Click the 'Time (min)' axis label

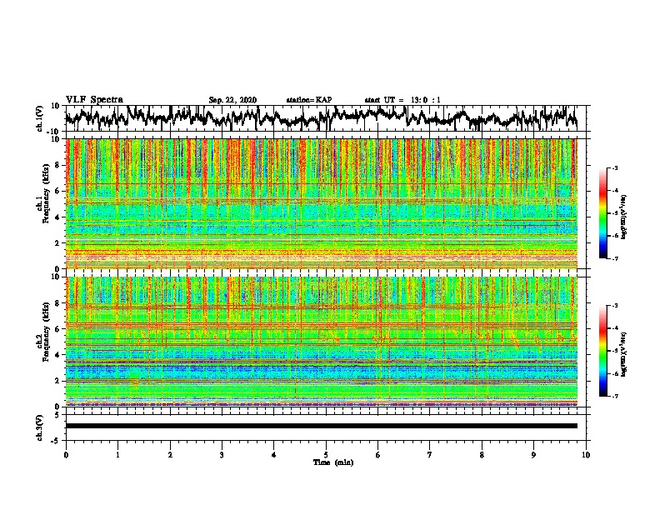(x=333, y=462)
